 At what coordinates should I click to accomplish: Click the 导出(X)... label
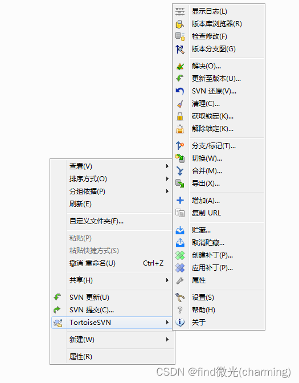click(206, 184)
